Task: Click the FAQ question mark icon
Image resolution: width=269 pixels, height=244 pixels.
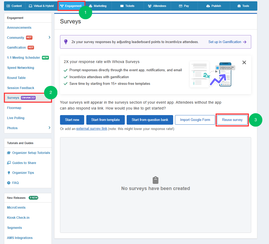Action: pos(9,183)
